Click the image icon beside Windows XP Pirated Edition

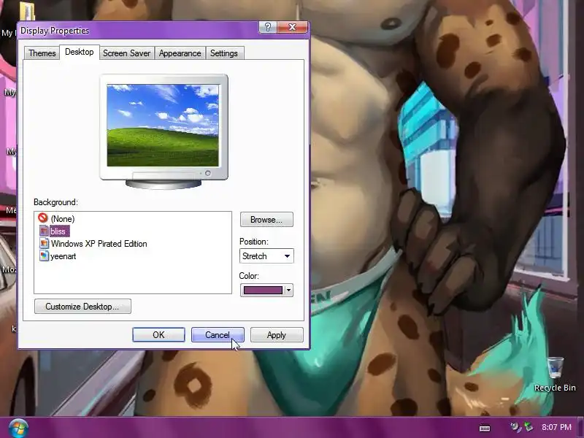[44, 244]
